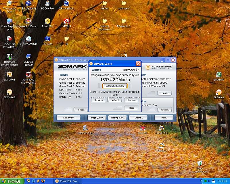Screen dimensions: 230x184
Task: Close 3DMark Score dialog with red X
Action: tap(138, 64)
